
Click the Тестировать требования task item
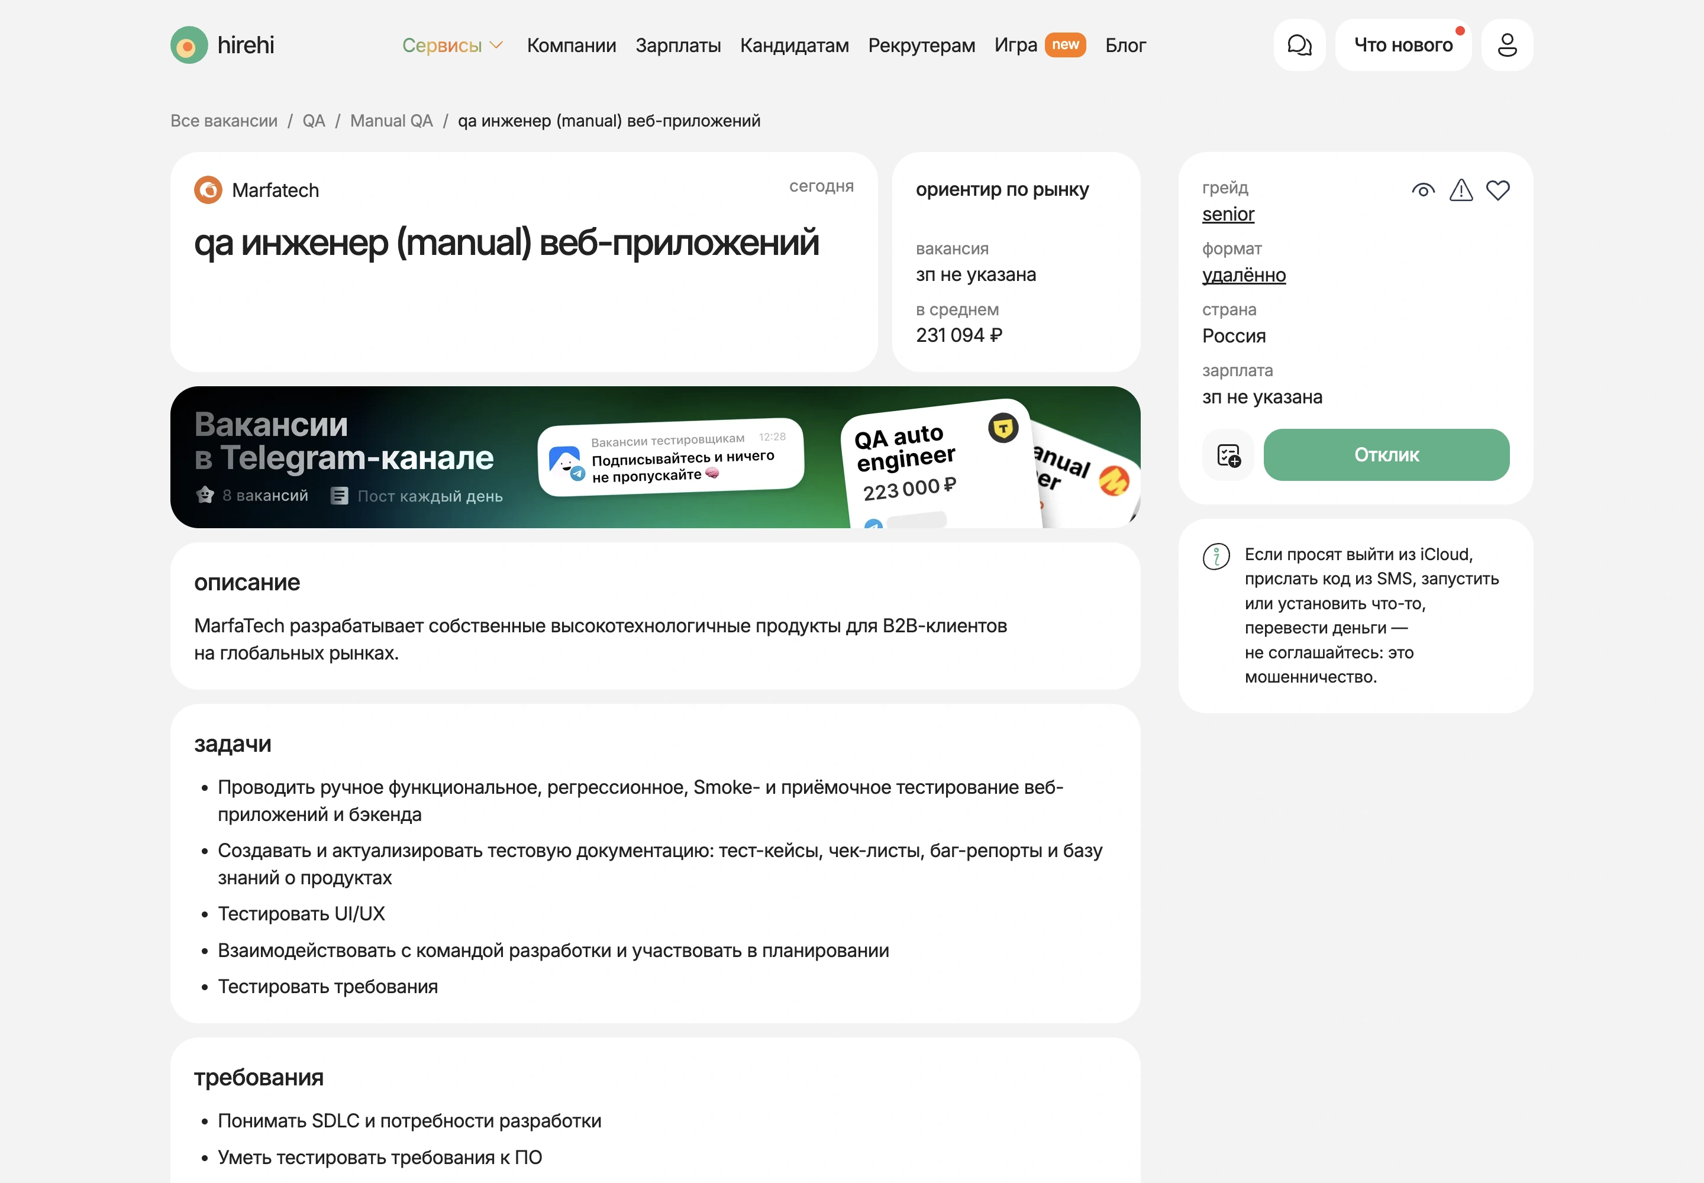tap(328, 987)
